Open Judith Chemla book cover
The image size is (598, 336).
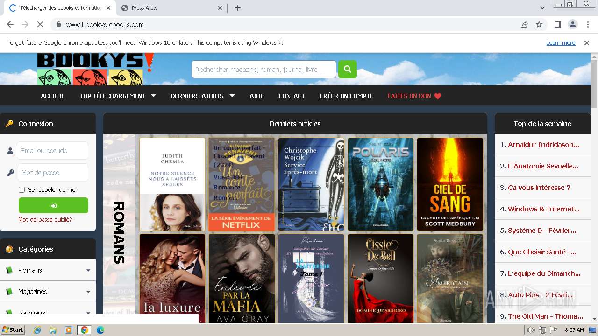coord(172,184)
